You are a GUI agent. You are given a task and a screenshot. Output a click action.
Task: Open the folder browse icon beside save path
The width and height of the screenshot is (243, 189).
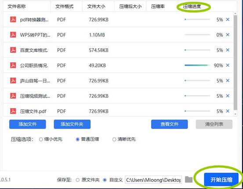pyautogui.click(x=189, y=179)
